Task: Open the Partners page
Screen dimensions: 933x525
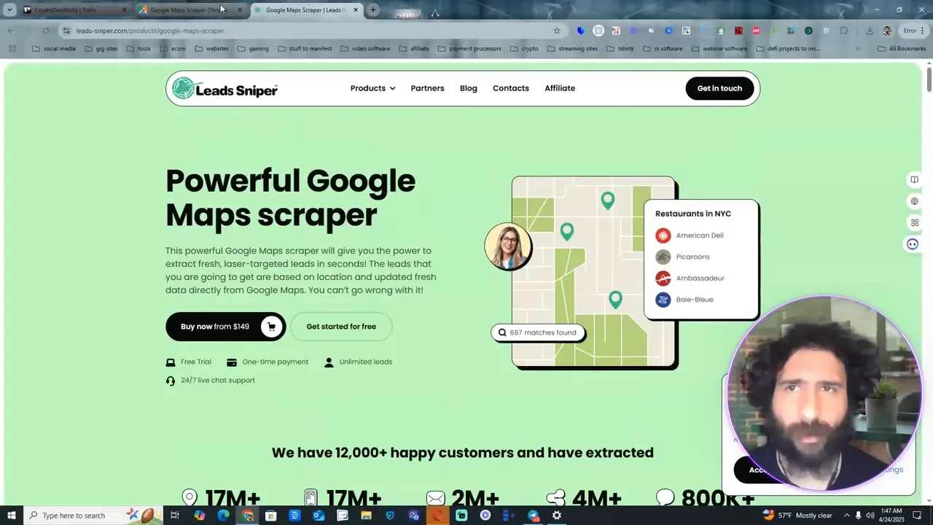Action: tap(427, 88)
